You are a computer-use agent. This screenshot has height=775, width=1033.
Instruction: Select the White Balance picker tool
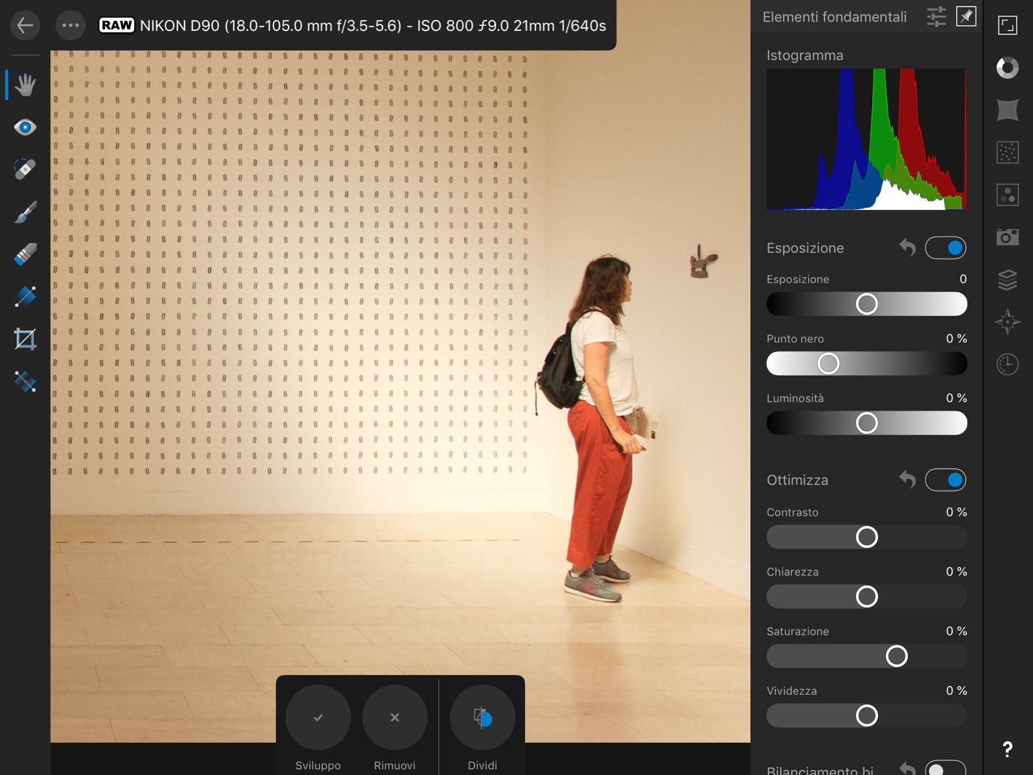pos(25,382)
